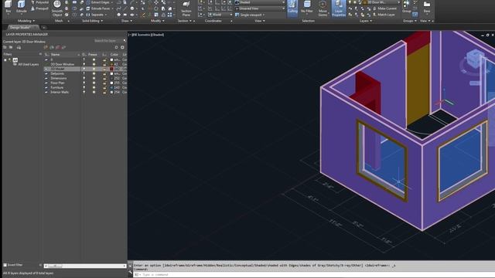The image size is (495, 278).
Task: Click the New Layer icon in layer manager
Action: (46, 47)
